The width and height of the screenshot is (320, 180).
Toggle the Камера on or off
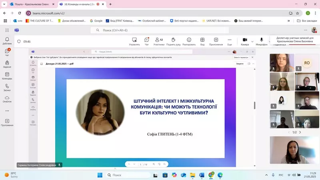coord(245,42)
